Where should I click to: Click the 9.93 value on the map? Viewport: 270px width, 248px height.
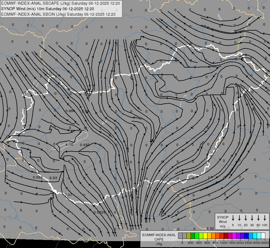pyautogui.click(x=53, y=178)
